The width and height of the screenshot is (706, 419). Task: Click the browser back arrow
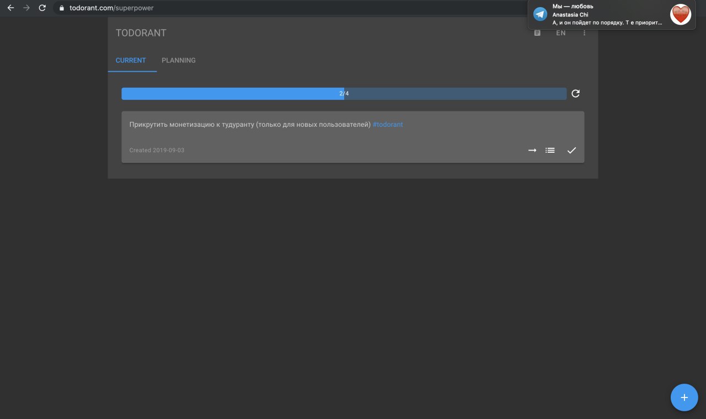coord(10,8)
